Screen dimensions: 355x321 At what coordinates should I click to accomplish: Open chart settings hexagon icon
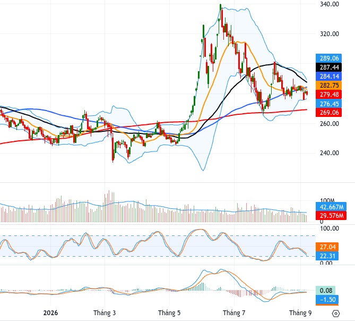pyautogui.click(x=335, y=314)
